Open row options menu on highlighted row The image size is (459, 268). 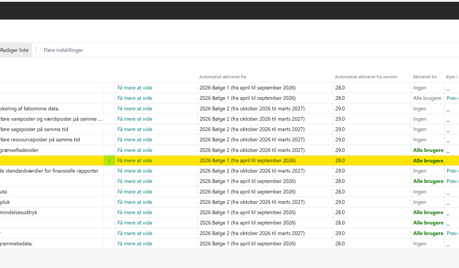point(109,161)
